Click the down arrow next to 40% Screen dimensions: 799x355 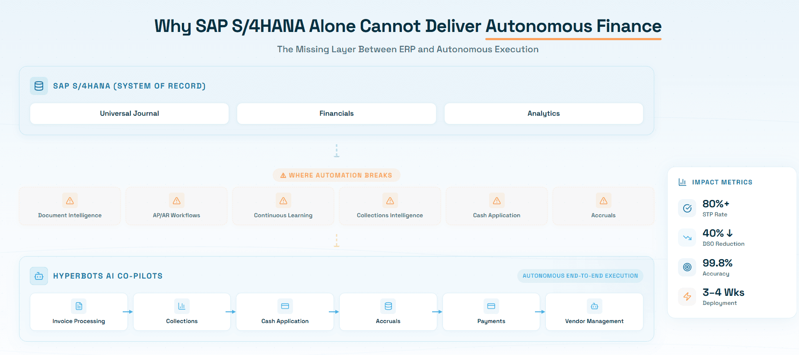point(729,233)
